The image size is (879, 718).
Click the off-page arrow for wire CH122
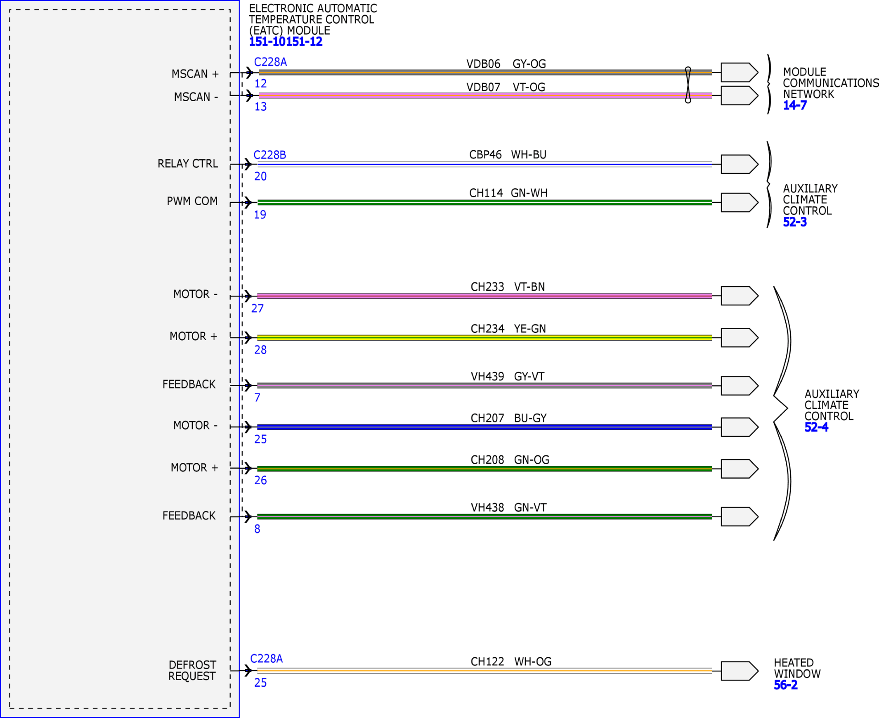pos(740,671)
